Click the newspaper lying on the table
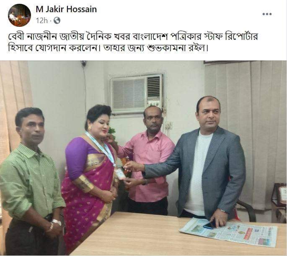This screenshot has width=287, height=256. pyautogui.click(x=229, y=232)
